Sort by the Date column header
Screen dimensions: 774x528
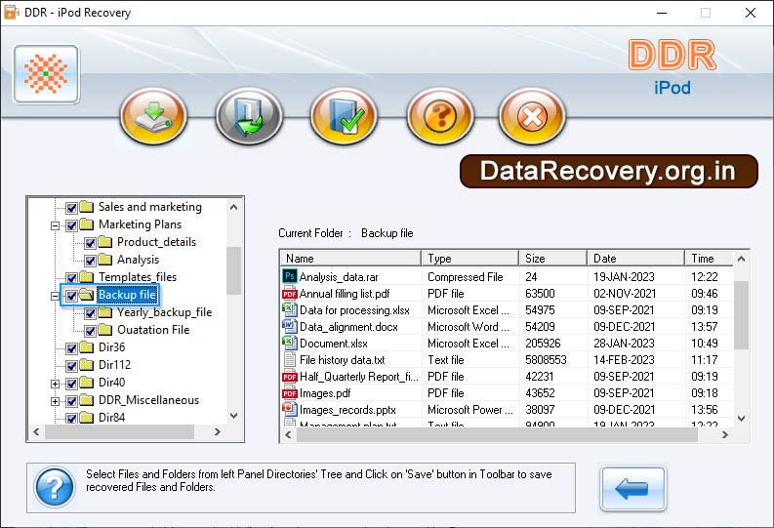[x=636, y=258]
